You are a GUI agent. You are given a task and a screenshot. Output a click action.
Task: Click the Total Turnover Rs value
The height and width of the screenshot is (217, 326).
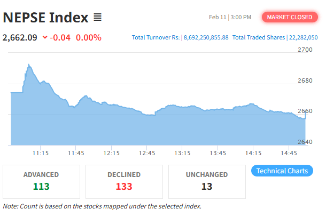206,38
